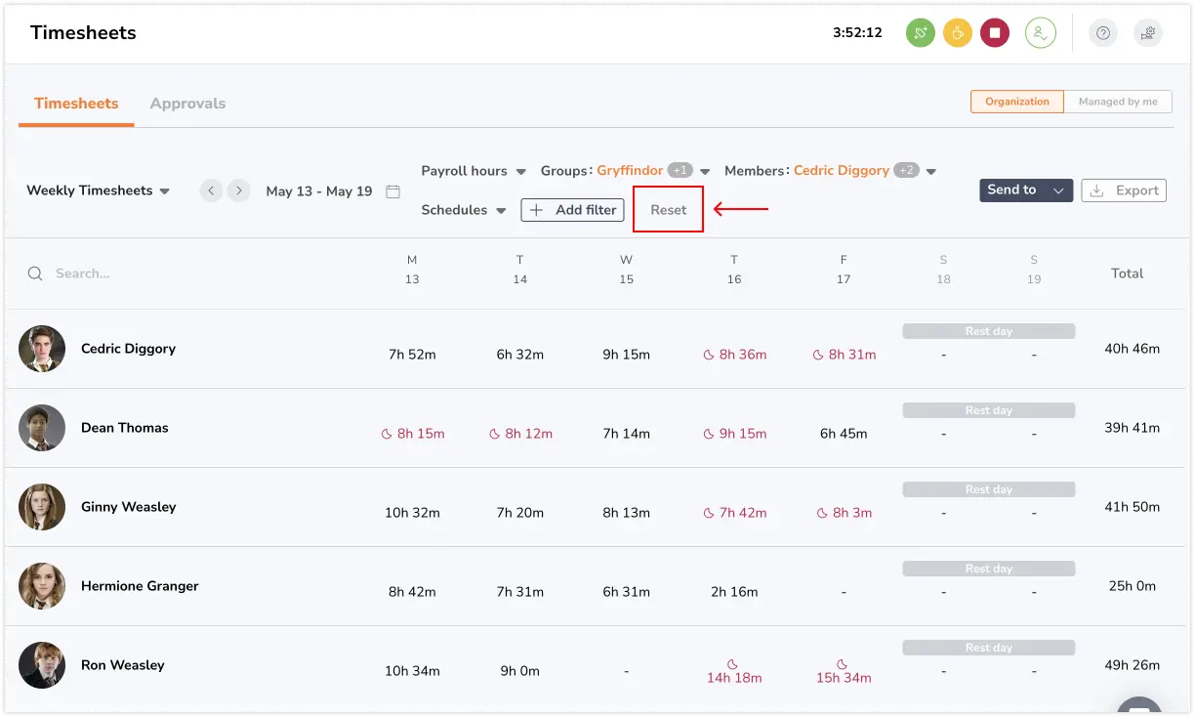This screenshot has height=717, width=1195.
Task: Open the Weekly Timesheets dropdown
Action: coord(98,190)
